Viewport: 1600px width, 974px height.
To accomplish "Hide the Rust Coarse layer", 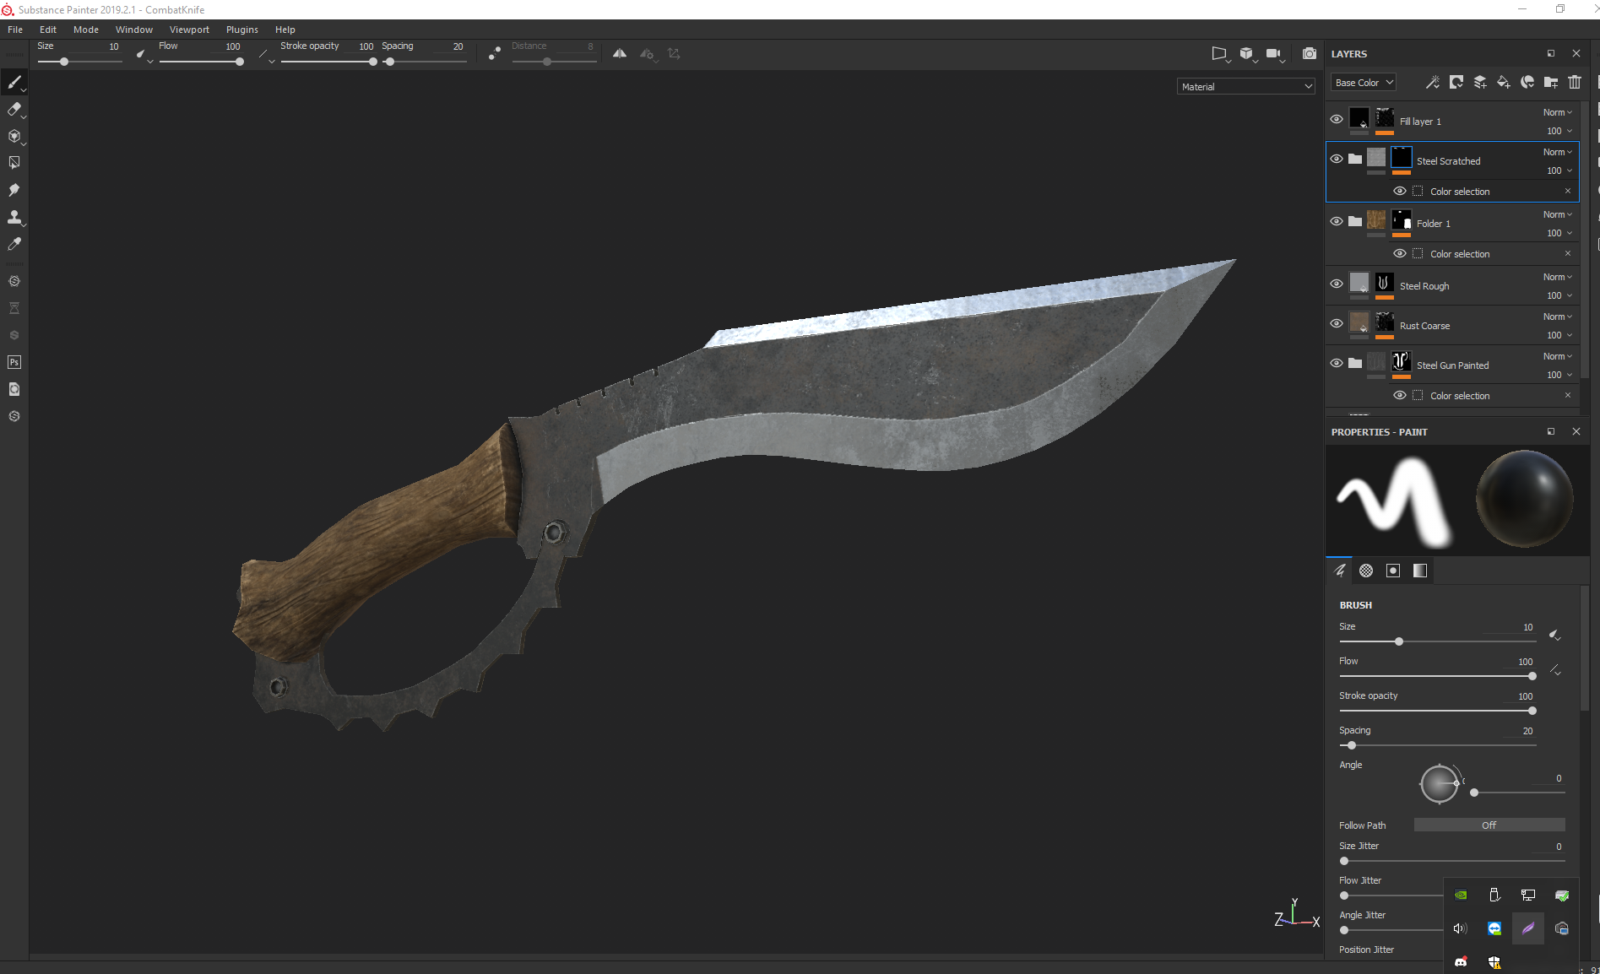I will [x=1337, y=323].
